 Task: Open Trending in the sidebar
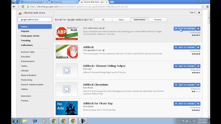click(x=26, y=41)
